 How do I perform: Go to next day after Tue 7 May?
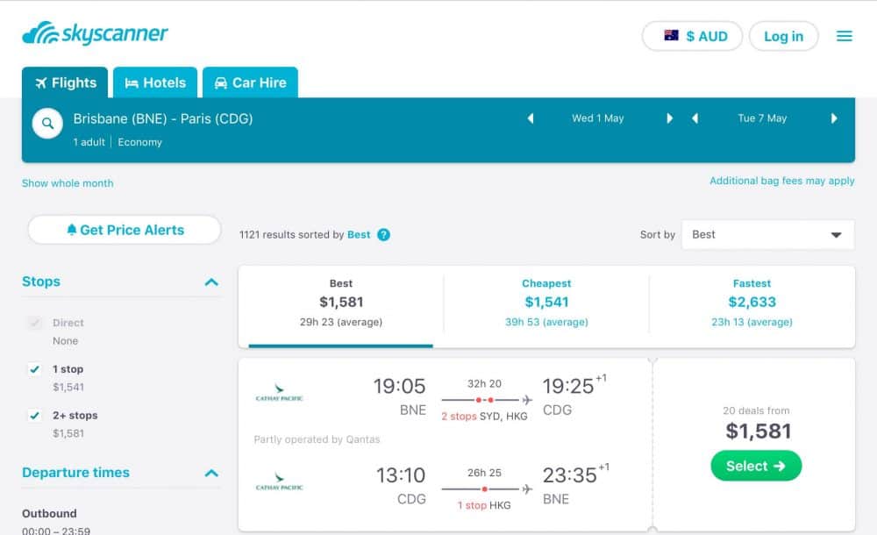834,118
